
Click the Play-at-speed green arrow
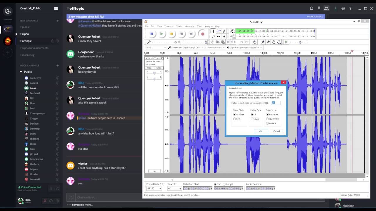(x=286, y=42)
